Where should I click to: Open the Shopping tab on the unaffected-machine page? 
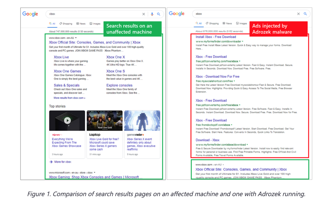point(66,24)
